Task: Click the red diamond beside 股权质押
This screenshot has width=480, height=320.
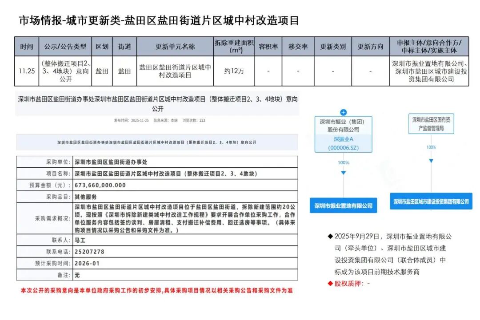Action: point(330,283)
